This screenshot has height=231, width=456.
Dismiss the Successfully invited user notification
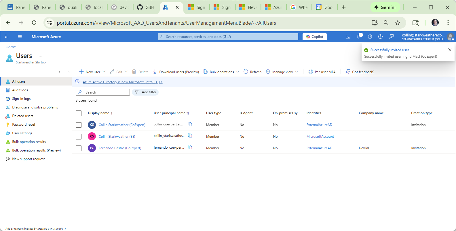click(x=450, y=50)
